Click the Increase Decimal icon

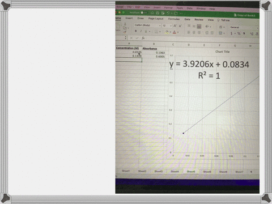click(252, 34)
